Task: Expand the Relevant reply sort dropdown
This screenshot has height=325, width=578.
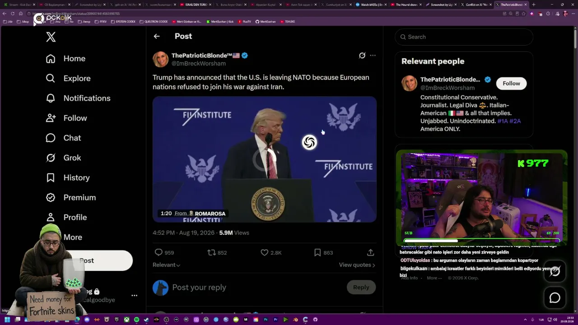Action: click(166, 265)
